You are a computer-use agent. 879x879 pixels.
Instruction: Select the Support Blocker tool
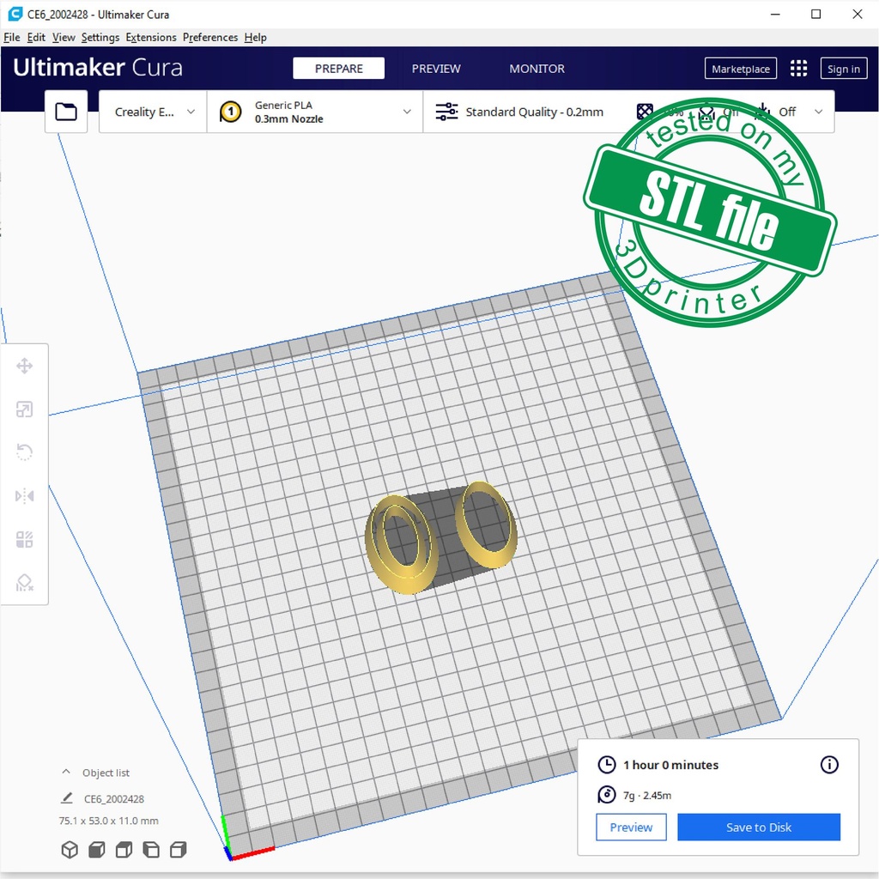point(24,583)
